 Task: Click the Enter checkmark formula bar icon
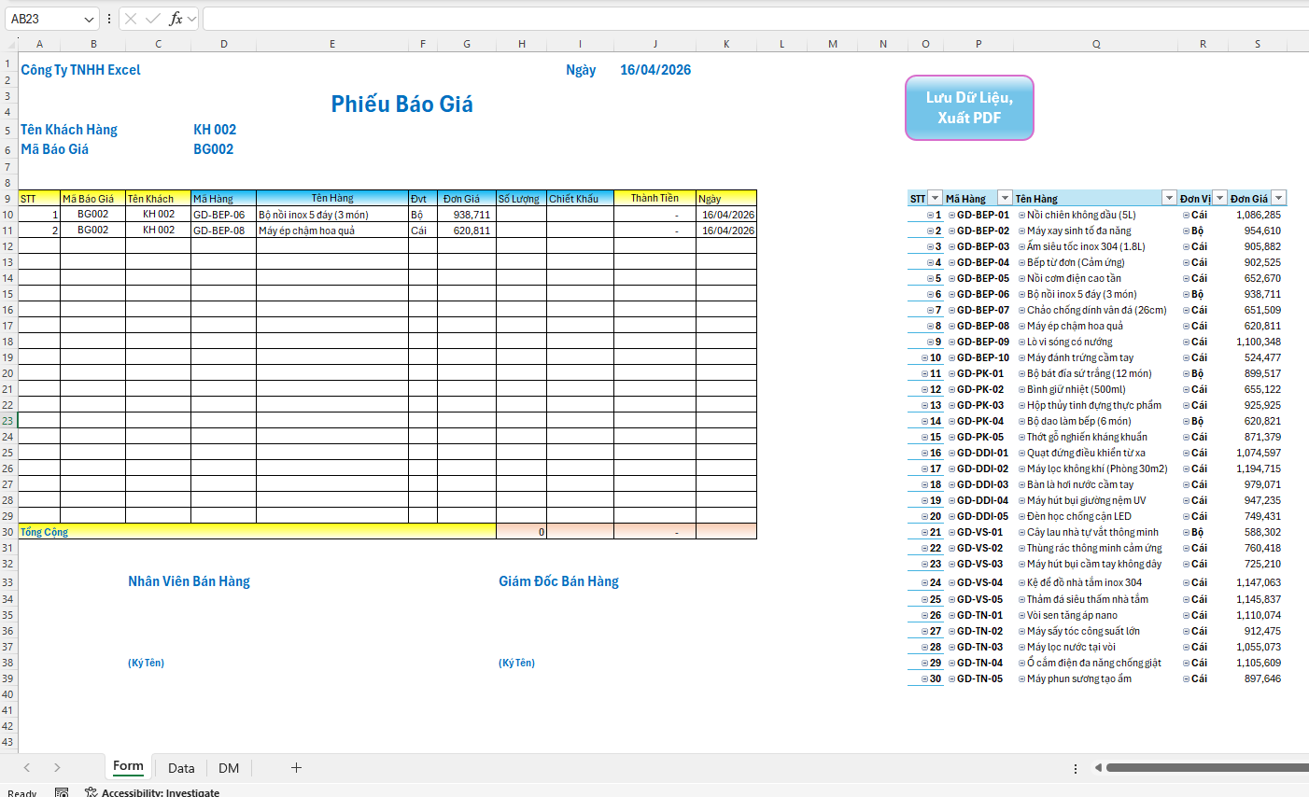(x=152, y=19)
